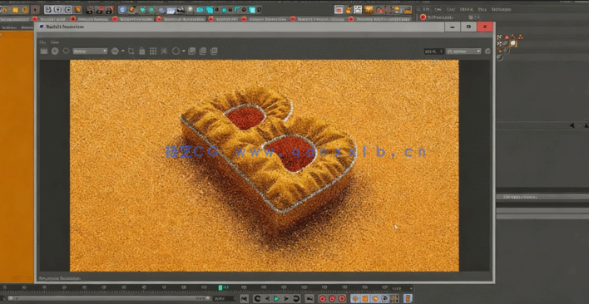Open the view fit dropdown right of zoom percentage
Viewport: 589px width, 304px height.
tap(463, 51)
